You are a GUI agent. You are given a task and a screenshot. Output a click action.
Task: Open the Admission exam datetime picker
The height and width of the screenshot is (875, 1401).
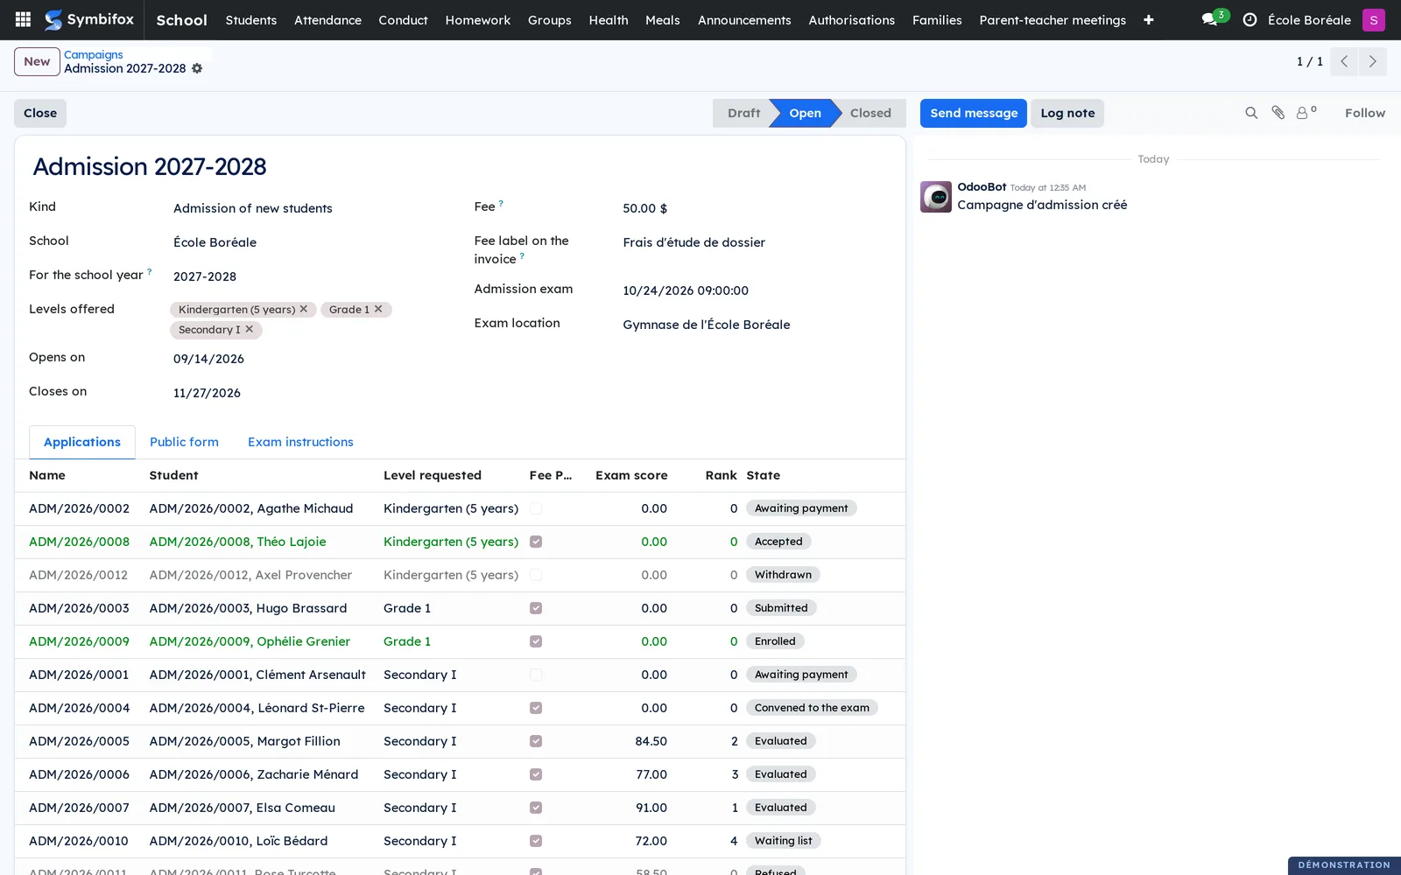click(756, 290)
